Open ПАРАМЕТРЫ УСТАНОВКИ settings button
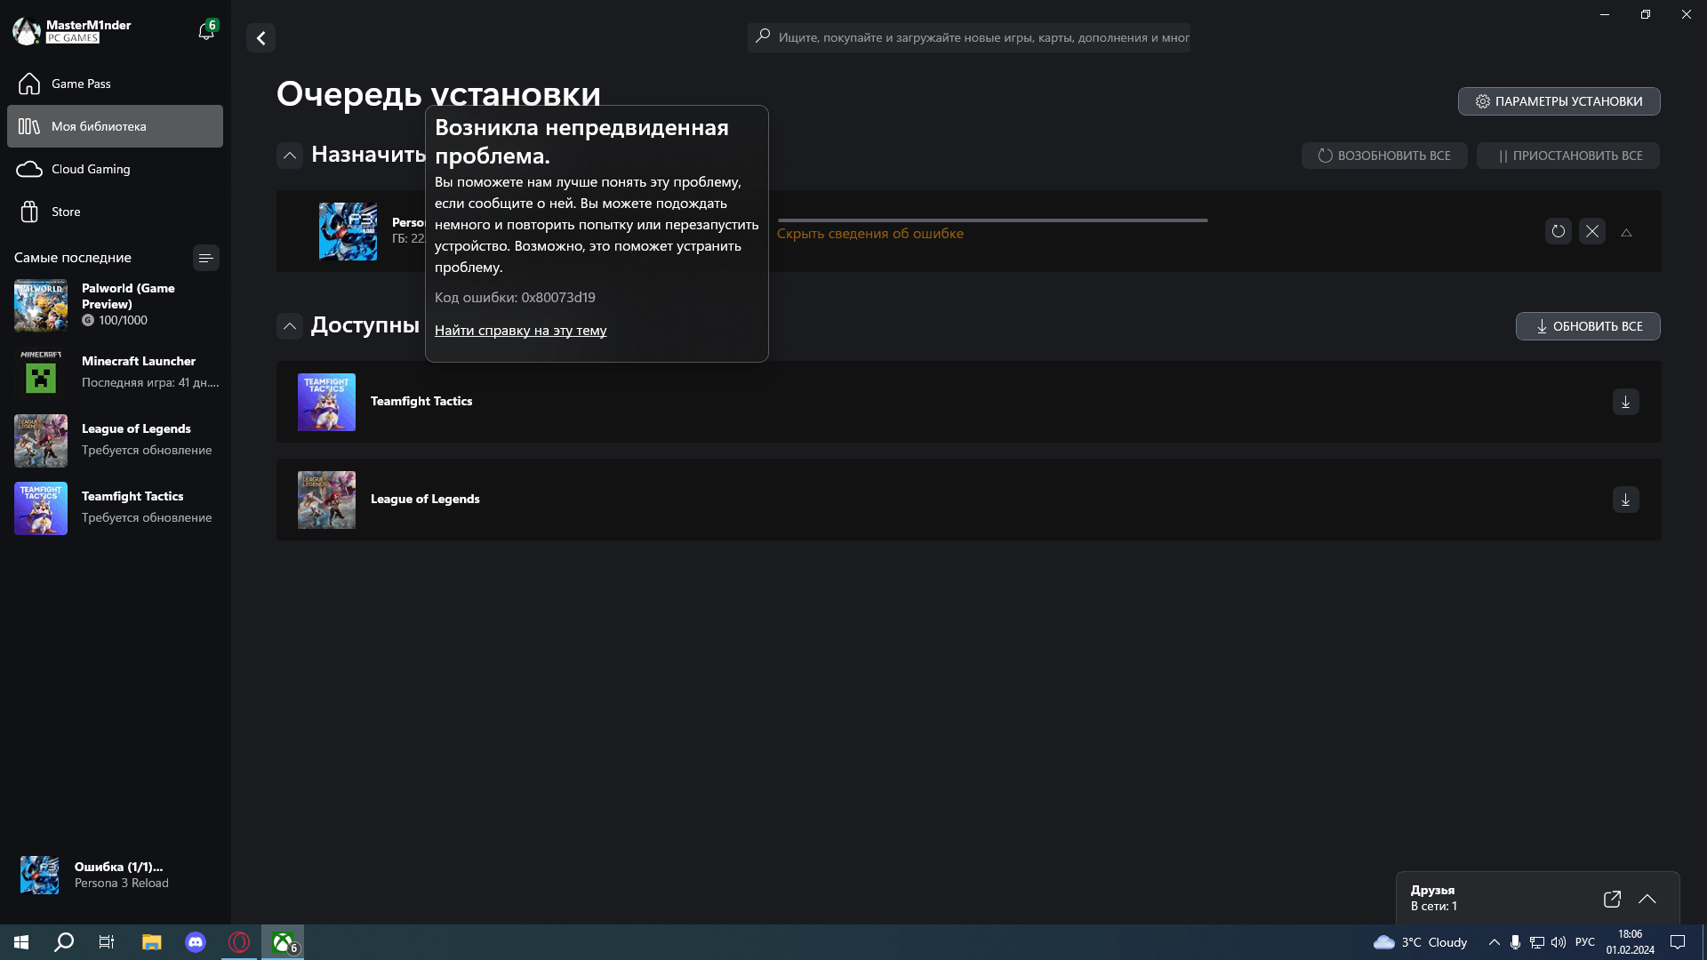The image size is (1707, 960). coord(1559,101)
